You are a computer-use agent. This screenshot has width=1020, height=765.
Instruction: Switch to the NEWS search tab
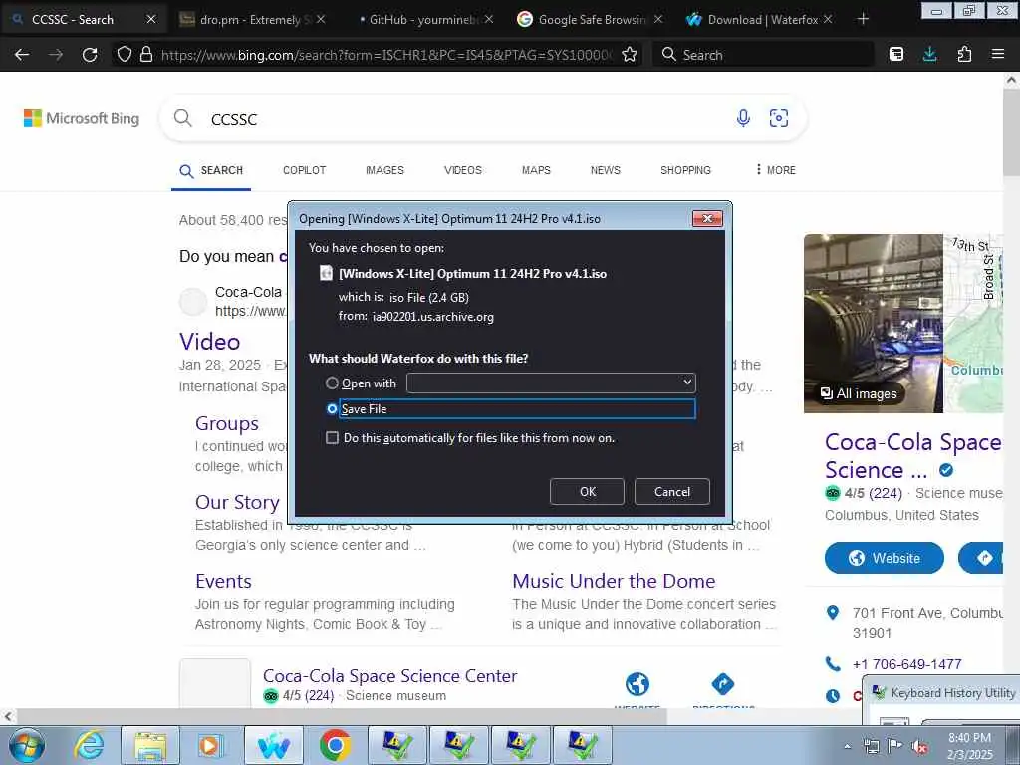point(605,170)
